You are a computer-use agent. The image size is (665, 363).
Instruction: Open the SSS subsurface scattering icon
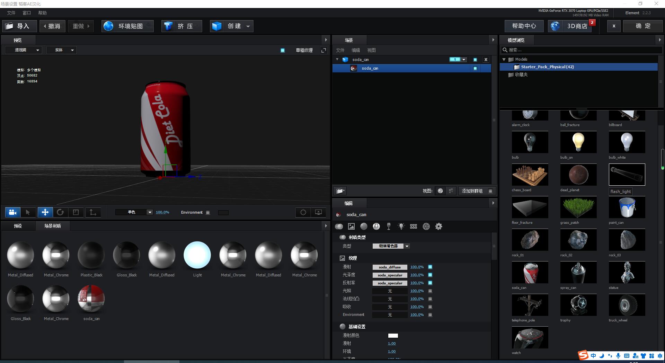click(x=414, y=227)
